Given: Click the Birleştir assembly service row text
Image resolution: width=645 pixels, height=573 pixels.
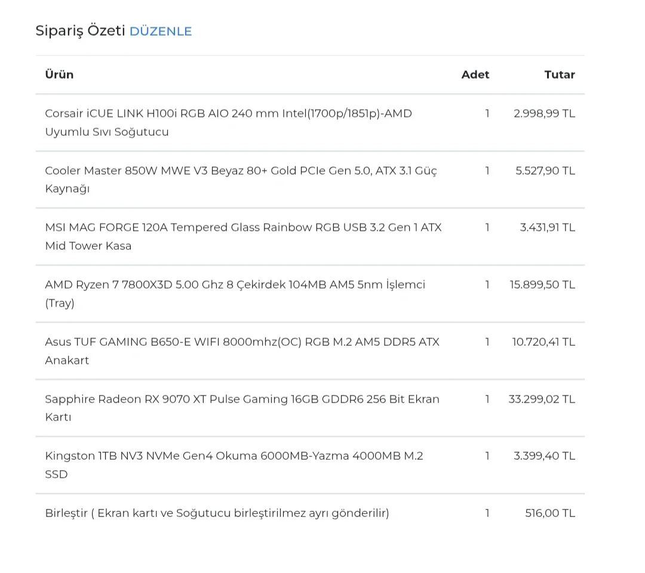Looking at the screenshot, I should coord(217,513).
